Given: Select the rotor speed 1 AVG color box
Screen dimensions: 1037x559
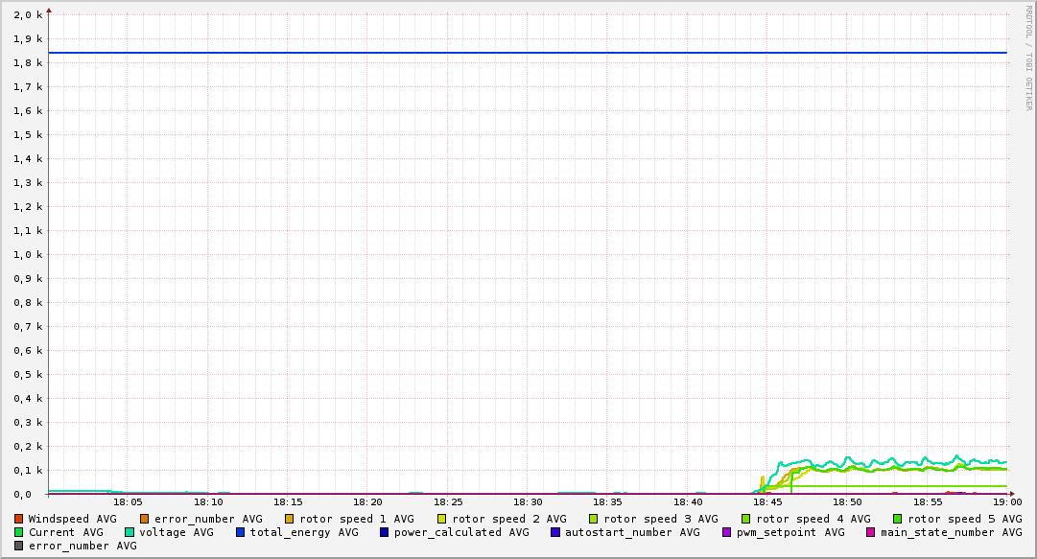Looking at the screenshot, I should coord(289,519).
